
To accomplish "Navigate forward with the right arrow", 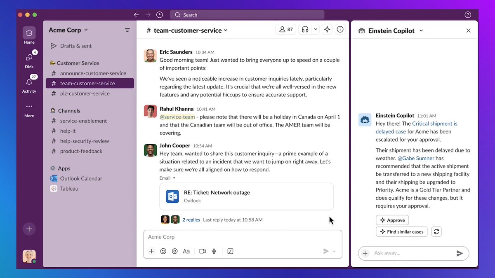I will [148, 15].
